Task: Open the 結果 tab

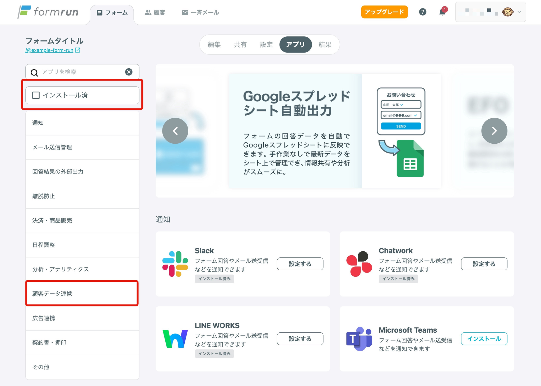Action: pyautogui.click(x=325, y=45)
